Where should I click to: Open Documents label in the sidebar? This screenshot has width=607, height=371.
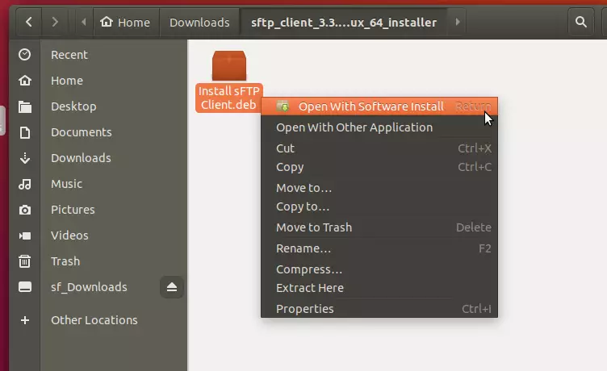(x=82, y=132)
